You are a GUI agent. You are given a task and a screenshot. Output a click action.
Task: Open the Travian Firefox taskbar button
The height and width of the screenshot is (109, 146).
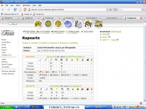point(36,107)
